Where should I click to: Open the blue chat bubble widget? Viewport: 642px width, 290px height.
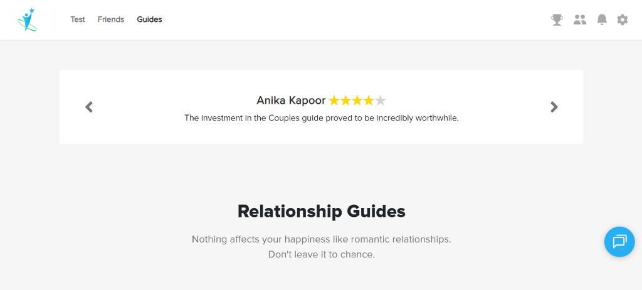[x=619, y=242]
